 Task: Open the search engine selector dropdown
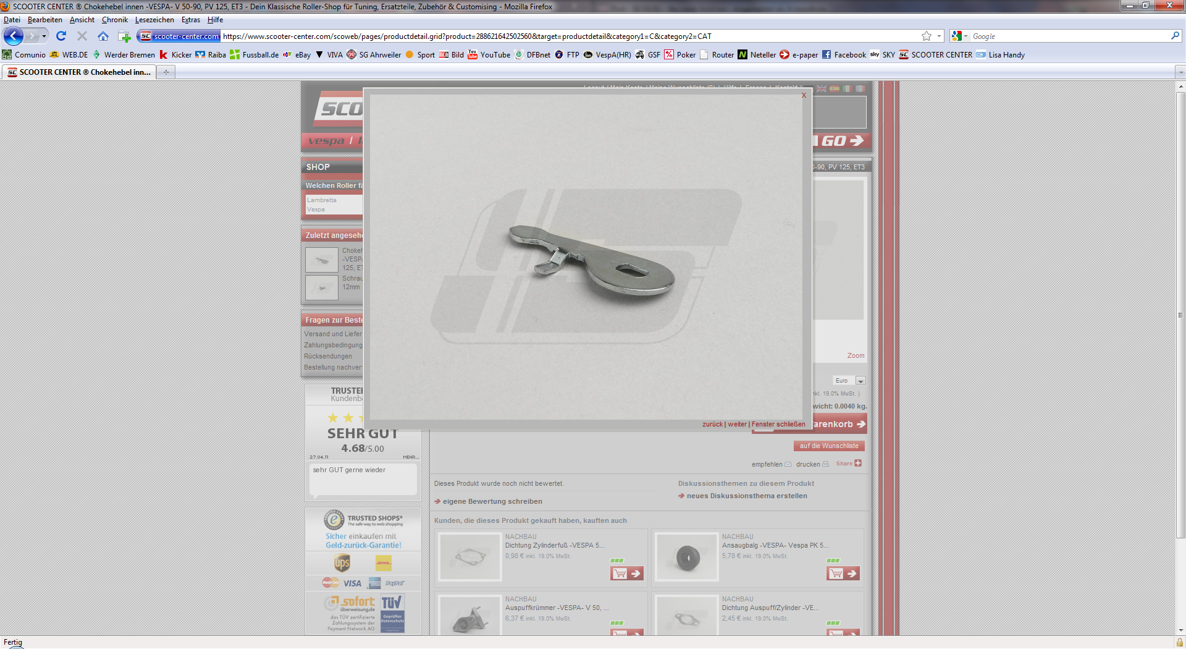coord(959,36)
